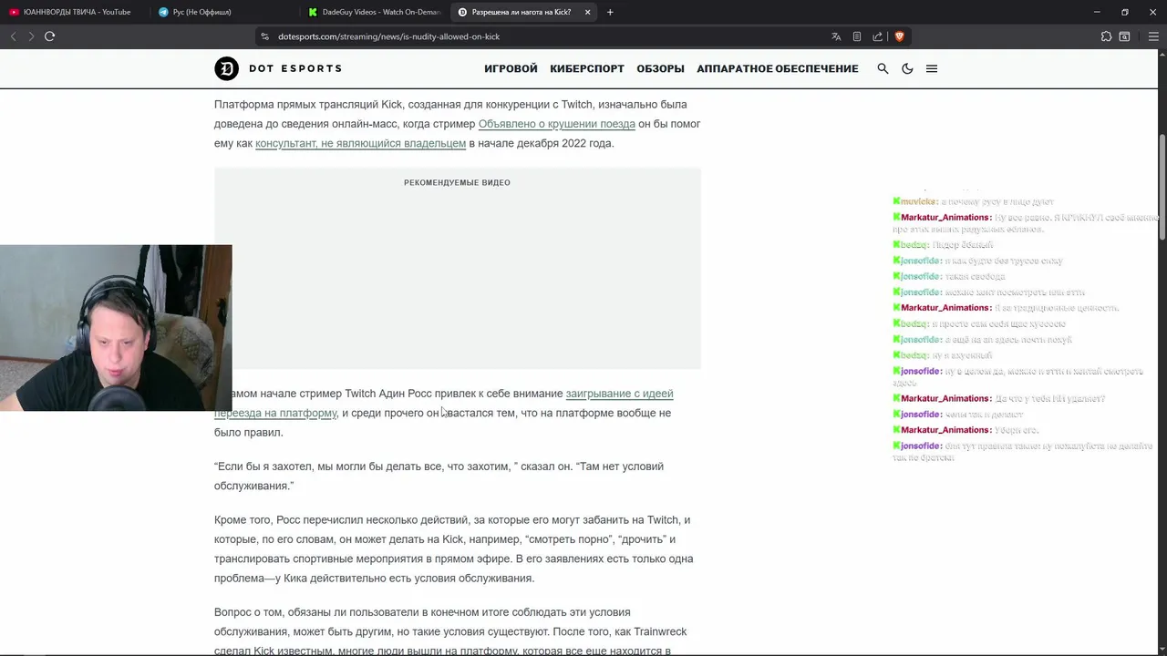
Task: Open the ИГРОВОЙ navigation section
Action: (x=511, y=68)
